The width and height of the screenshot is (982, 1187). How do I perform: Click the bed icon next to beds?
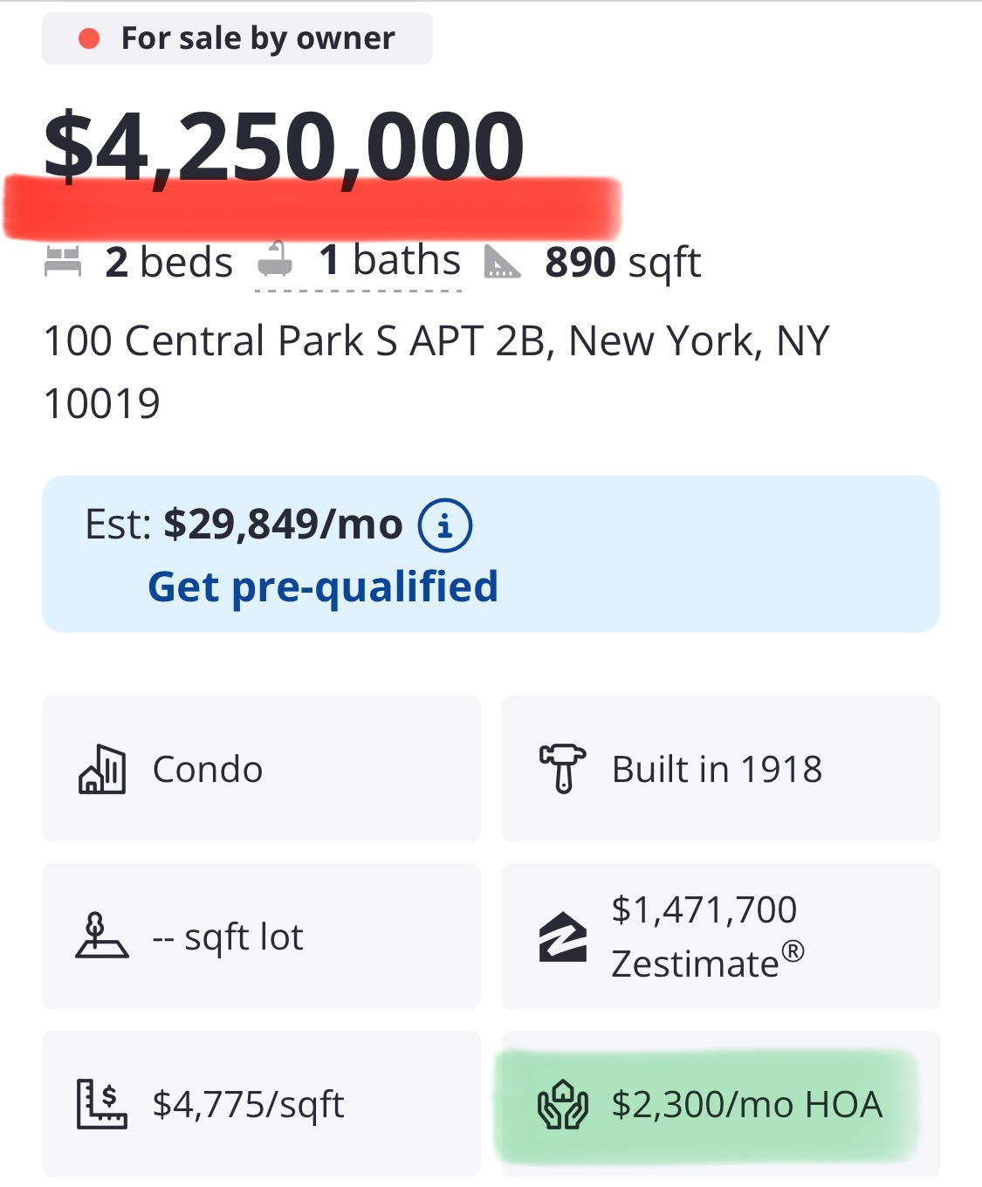[63, 261]
